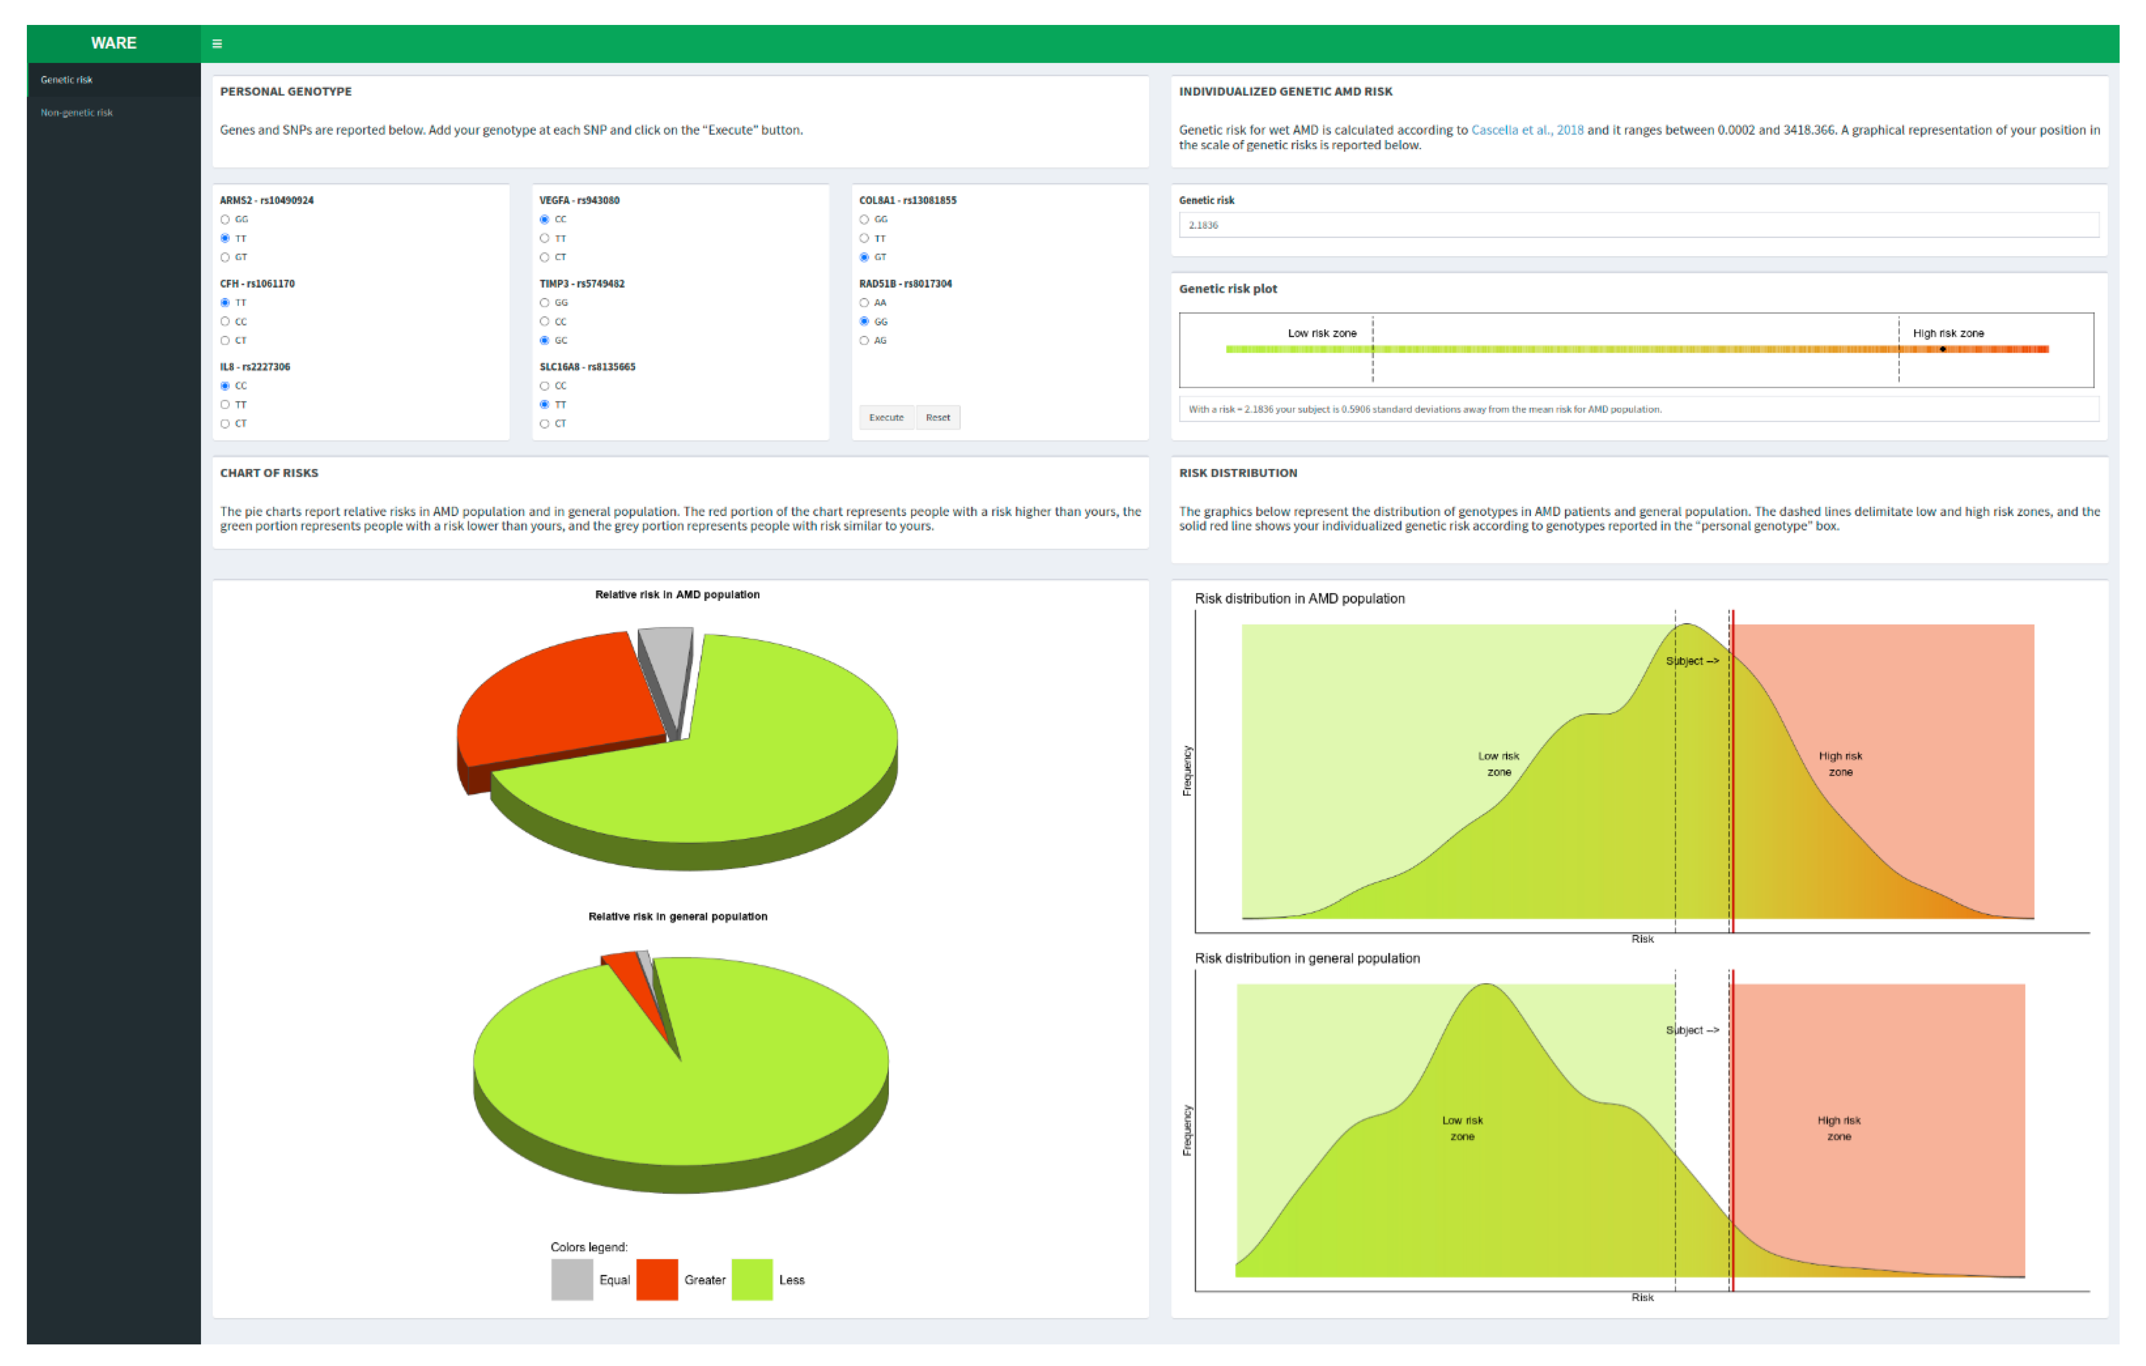Click the hamburger sidebar toggle icon
The height and width of the screenshot is (1366, 2146).
pos(216,44)
